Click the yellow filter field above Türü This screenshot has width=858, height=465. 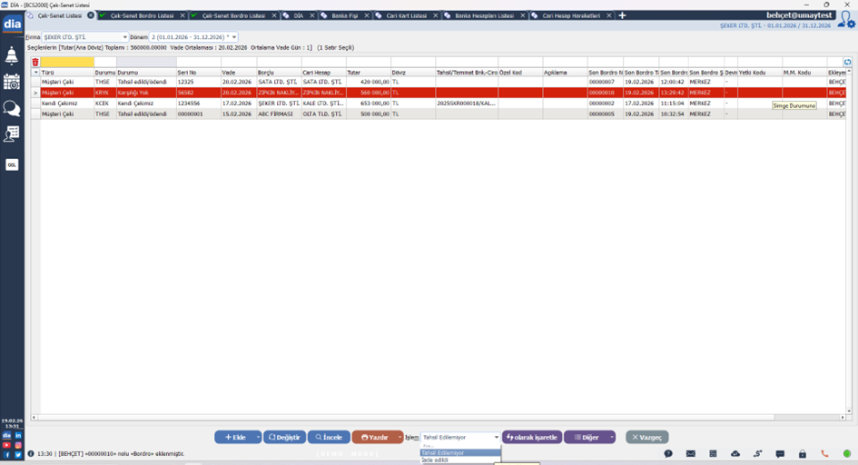pyautogui.click(x=67, y=63)
